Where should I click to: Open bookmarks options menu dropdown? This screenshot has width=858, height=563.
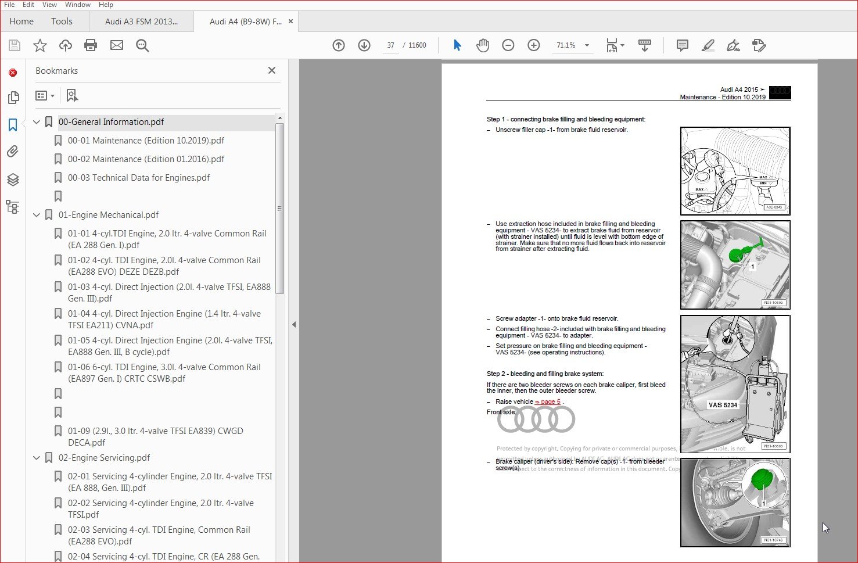45,95
